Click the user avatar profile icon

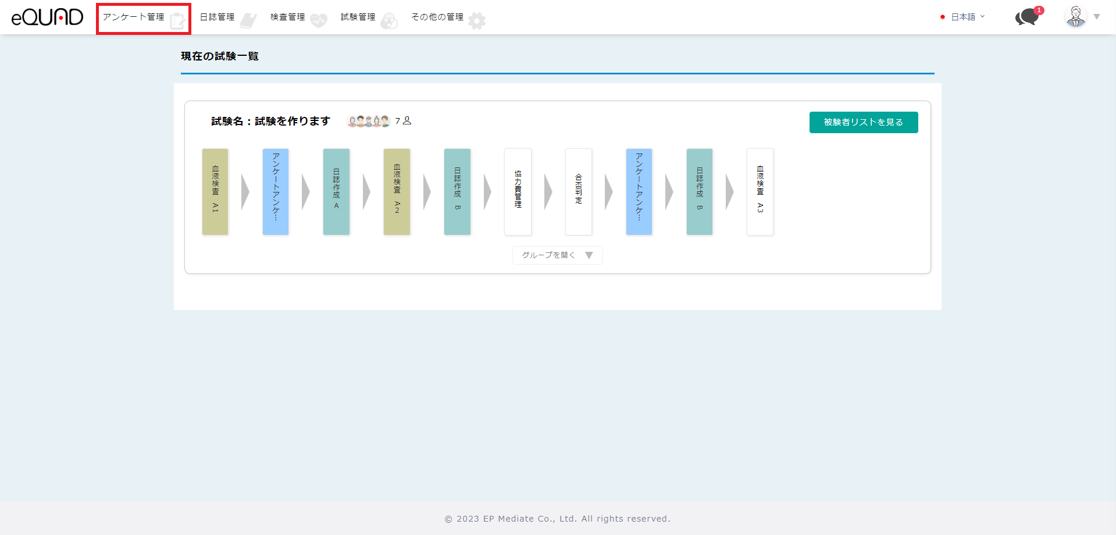coord(1075,17)
